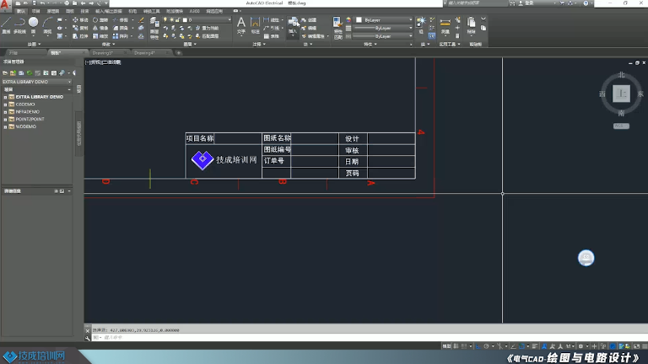Open Layer Properties (图层特性) manager
Screen dimensions: 648x364
154,28
